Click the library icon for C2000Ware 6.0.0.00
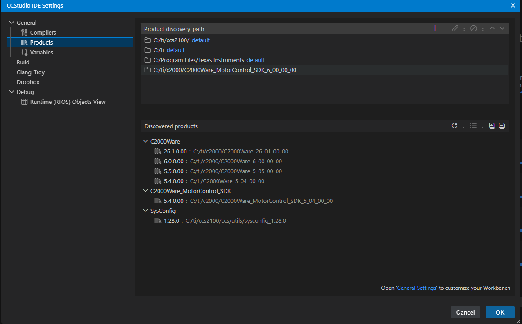This screenshot has height=324, width=522. tap(158, 162)
